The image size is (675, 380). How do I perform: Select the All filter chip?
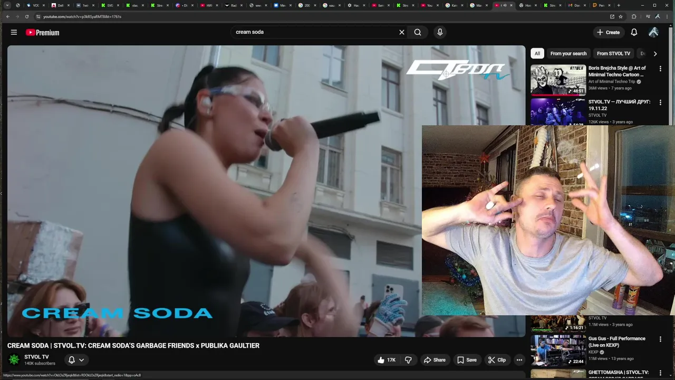coord(537,53)
